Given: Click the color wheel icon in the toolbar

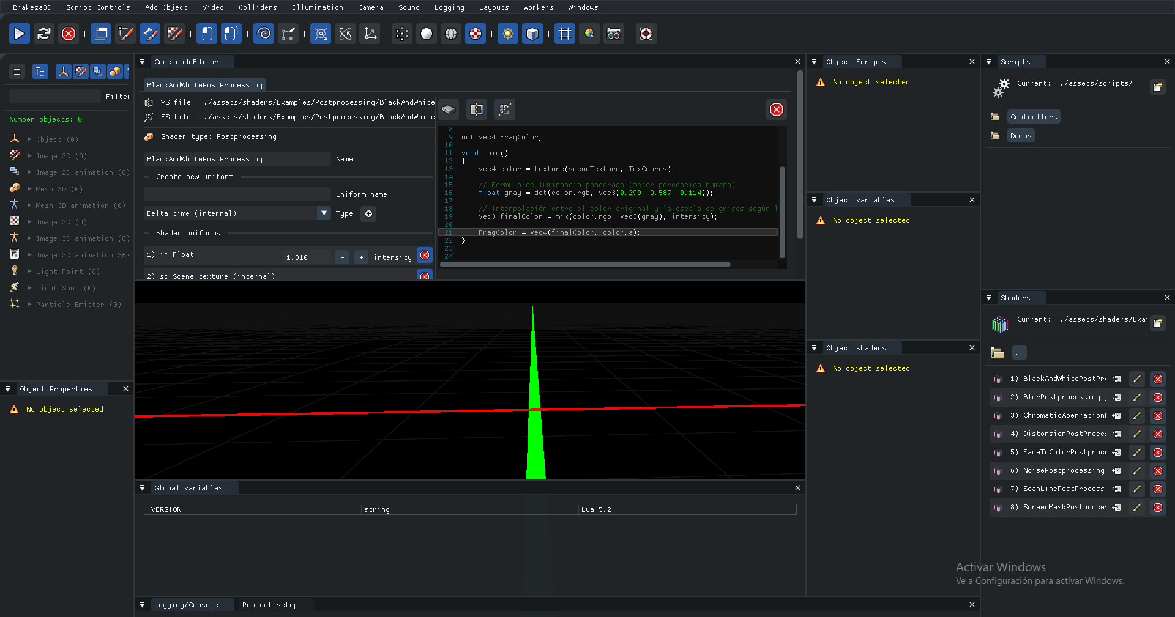Looking at the screenshot, I should 589,34.
